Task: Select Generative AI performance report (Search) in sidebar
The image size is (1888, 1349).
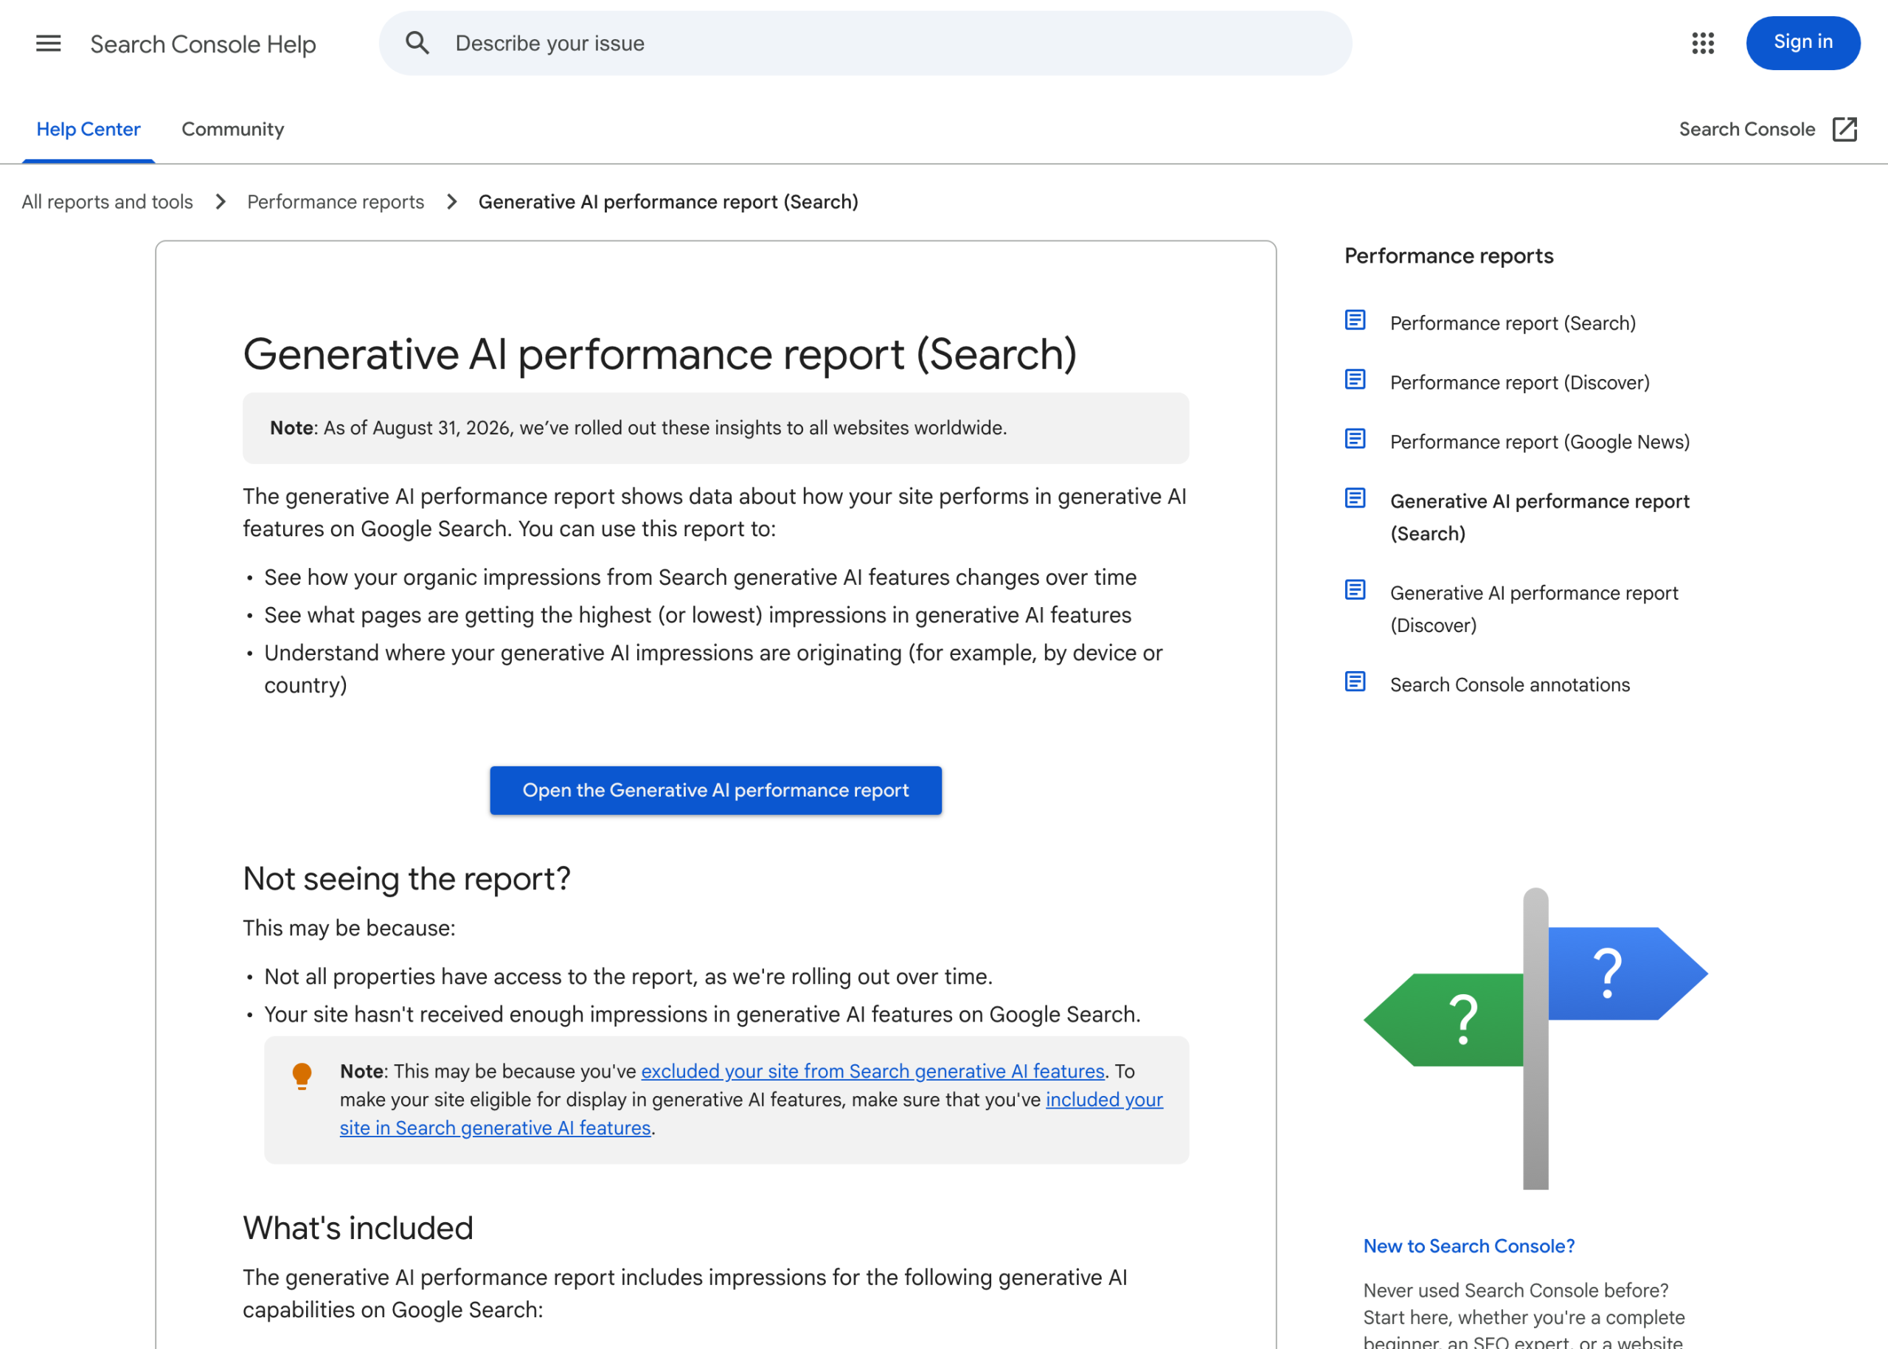Action: click(1539, 518)
